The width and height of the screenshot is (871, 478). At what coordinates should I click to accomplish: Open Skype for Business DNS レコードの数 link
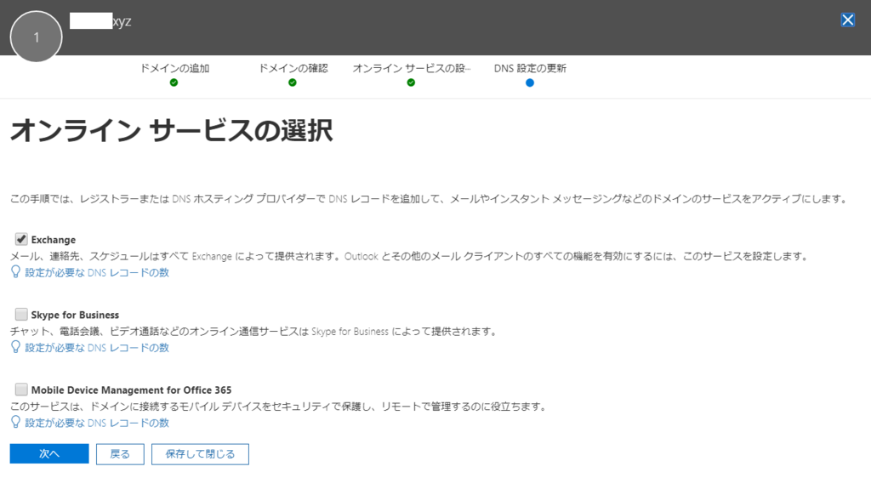click(97, 348)
